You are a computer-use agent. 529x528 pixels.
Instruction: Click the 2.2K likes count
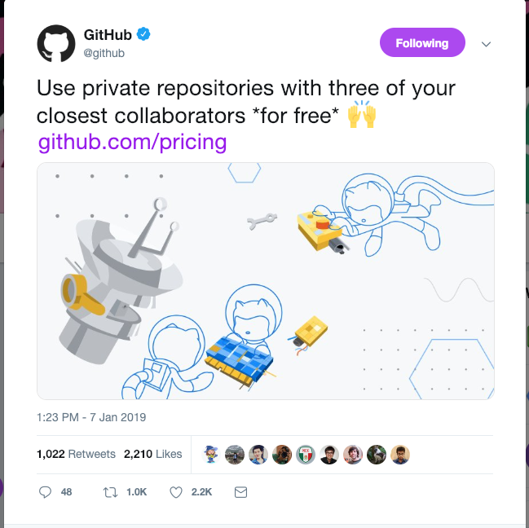201,492
